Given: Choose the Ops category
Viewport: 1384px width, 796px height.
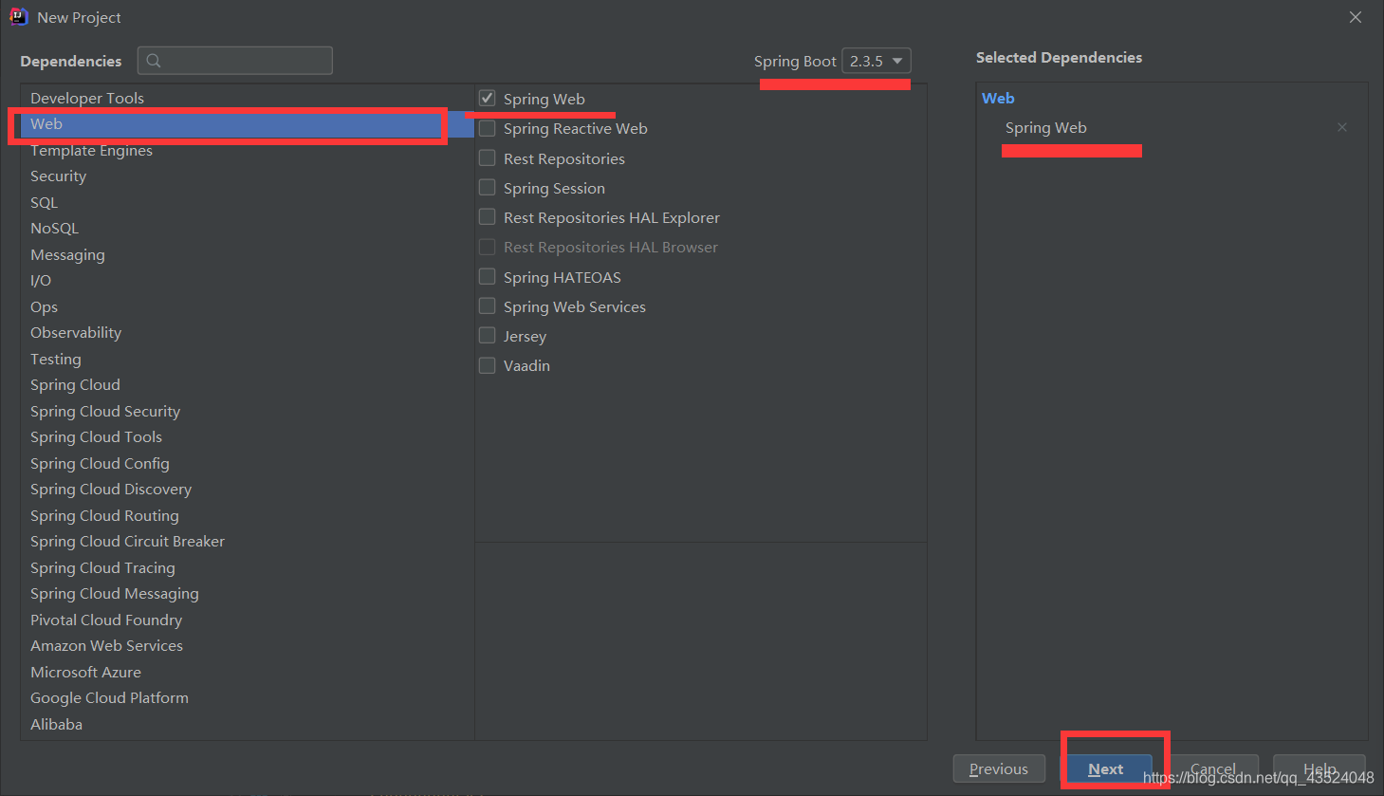Looking at the screenshot, I should pyautogui.click(x=248, y=306).
